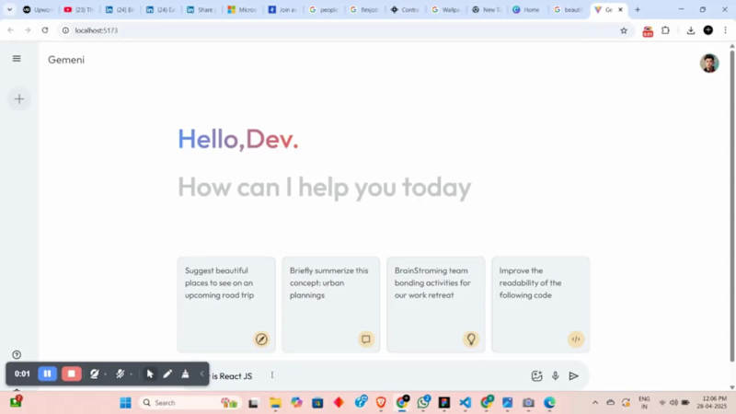Show hidden system tray icons

click(x=595, y=403)
